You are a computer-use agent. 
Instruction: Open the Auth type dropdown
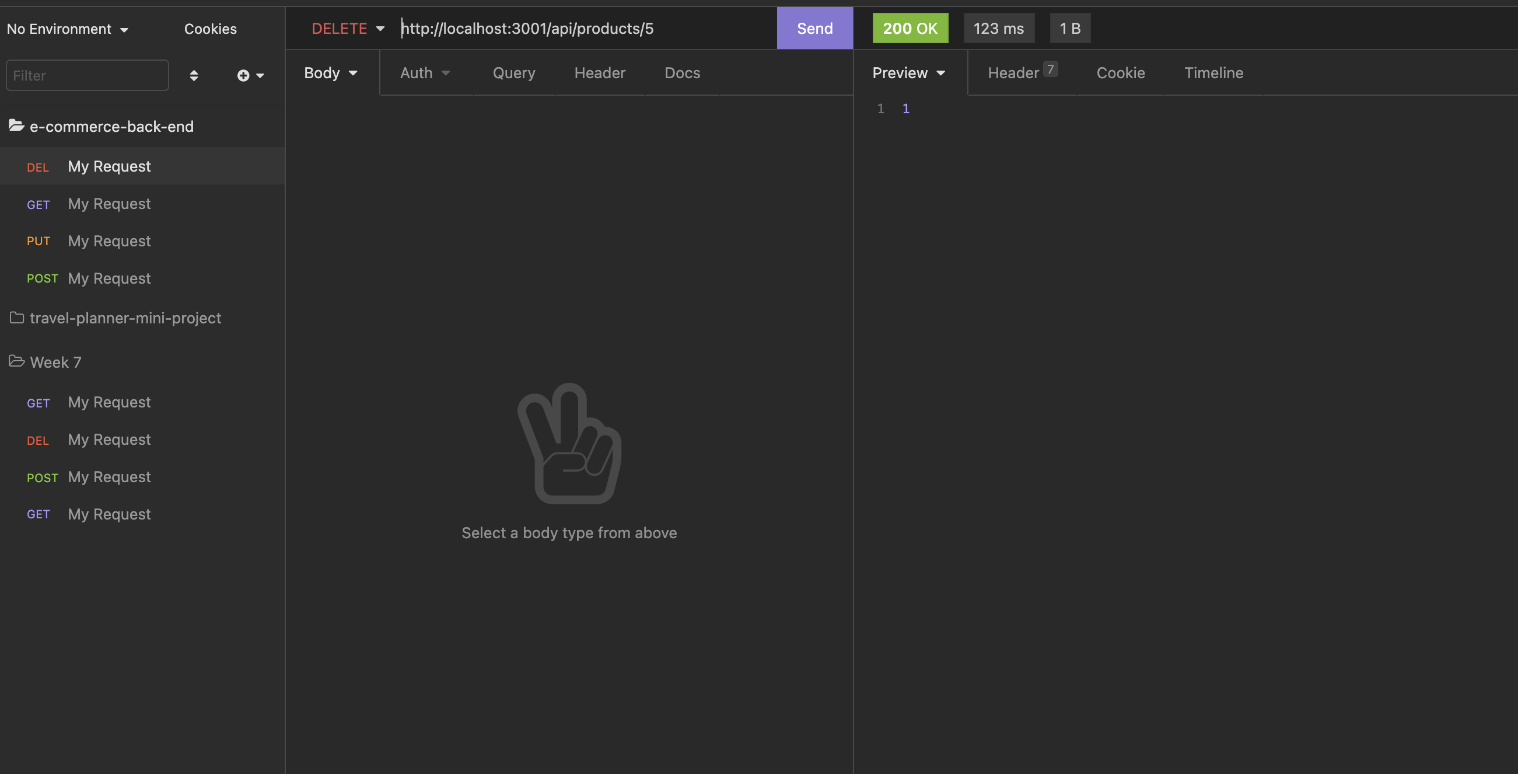(x=425, y=73)
